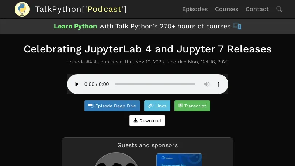Click the devices icon in courses banner

coord(237,26)
